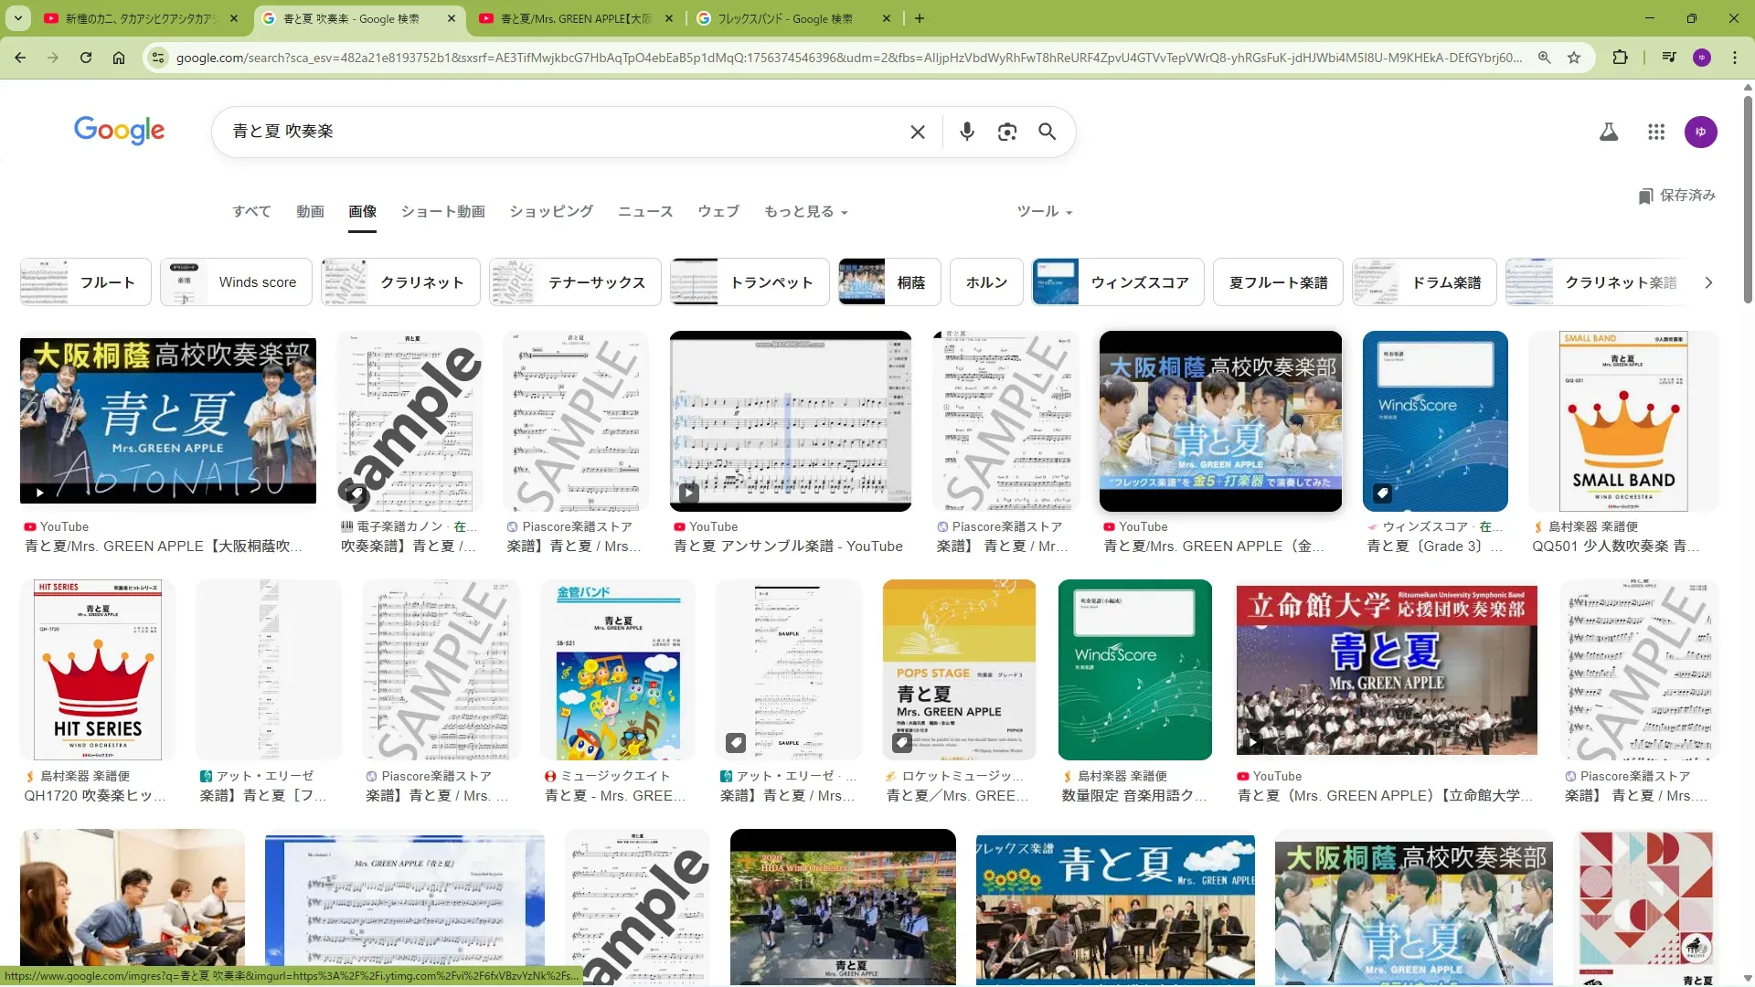Open Search Labs flask icon
Viewport: 1755px width, 987px height.
[x=1608, y=132]
